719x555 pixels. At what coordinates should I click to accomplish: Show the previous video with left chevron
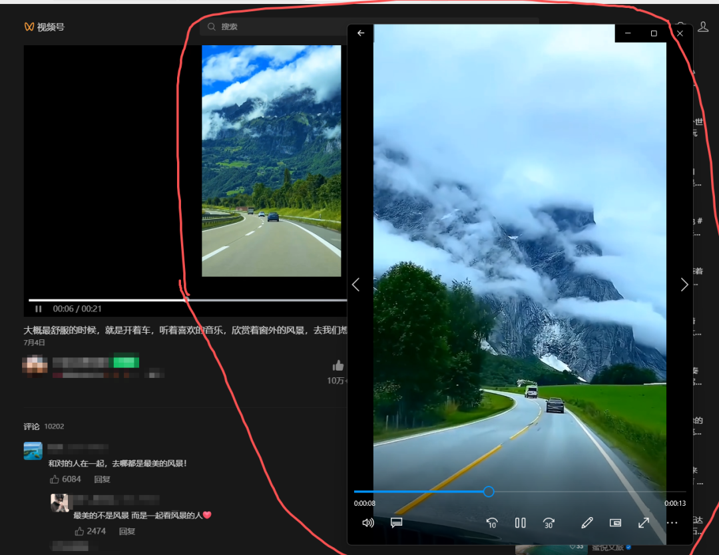pos(356,285)
